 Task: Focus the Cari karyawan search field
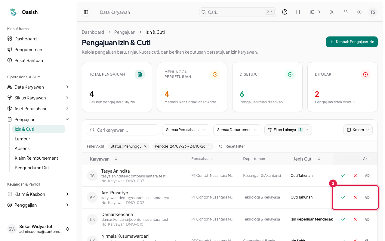[x=123, y=130]
